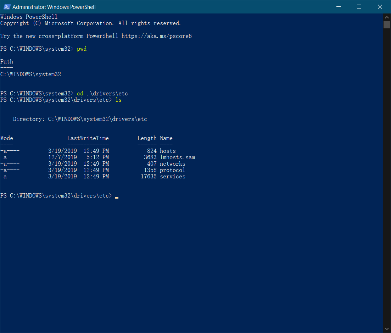Viewport: 391px width, 333px height.
Task: Click the networks file entry
Action: [172, 163]
